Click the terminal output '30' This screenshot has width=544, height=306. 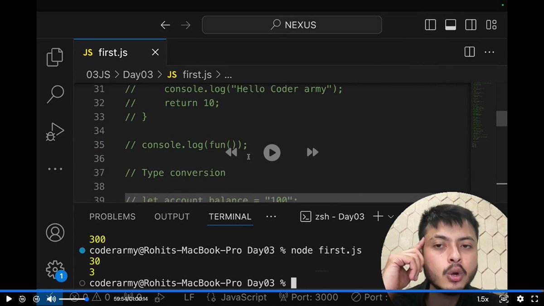95,261
